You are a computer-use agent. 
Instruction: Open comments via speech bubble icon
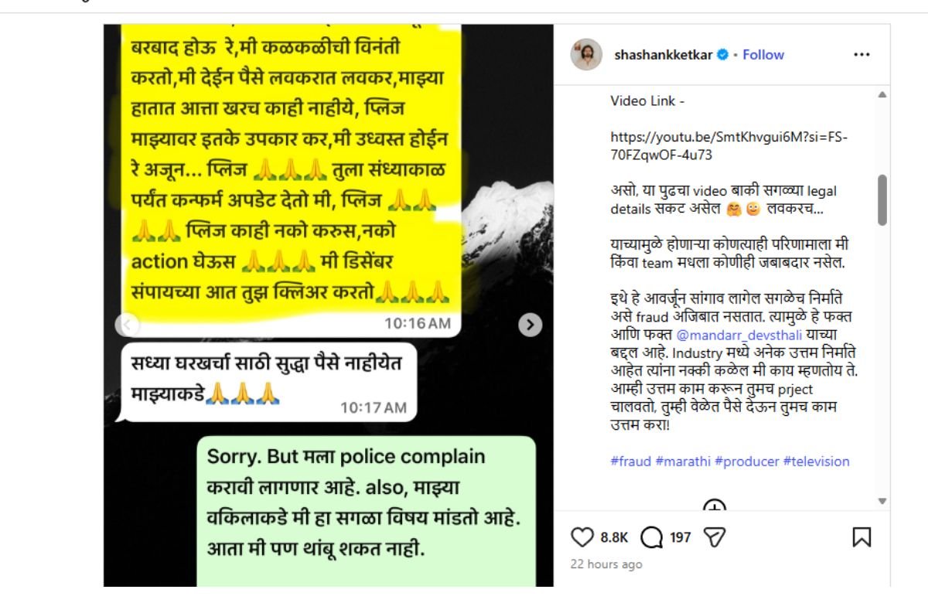click(x=652, y=537)
